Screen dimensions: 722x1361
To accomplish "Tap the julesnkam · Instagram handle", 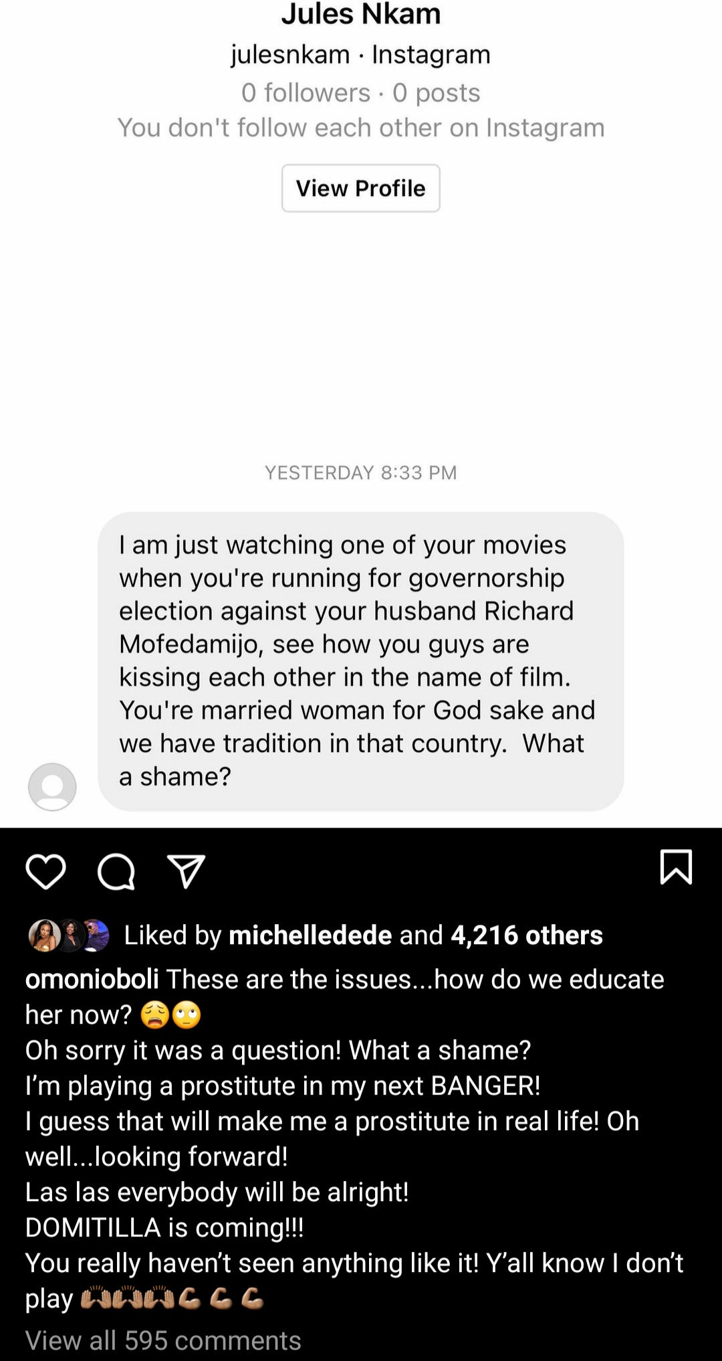I will [x=361, y=54].
